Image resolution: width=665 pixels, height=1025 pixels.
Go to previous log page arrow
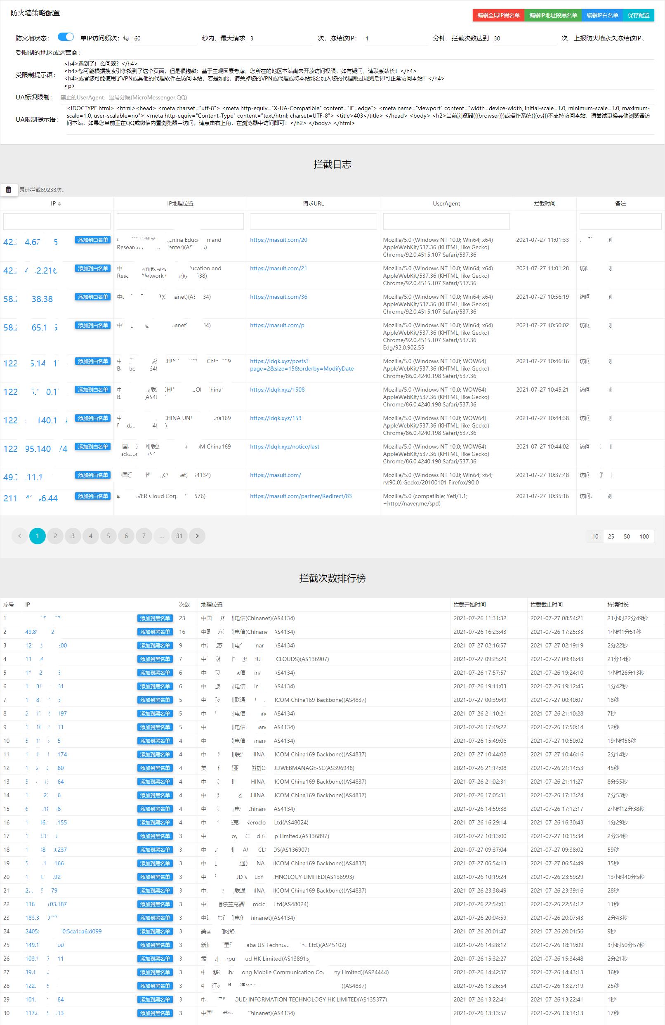pyautogui.click(x=20, y=536)
